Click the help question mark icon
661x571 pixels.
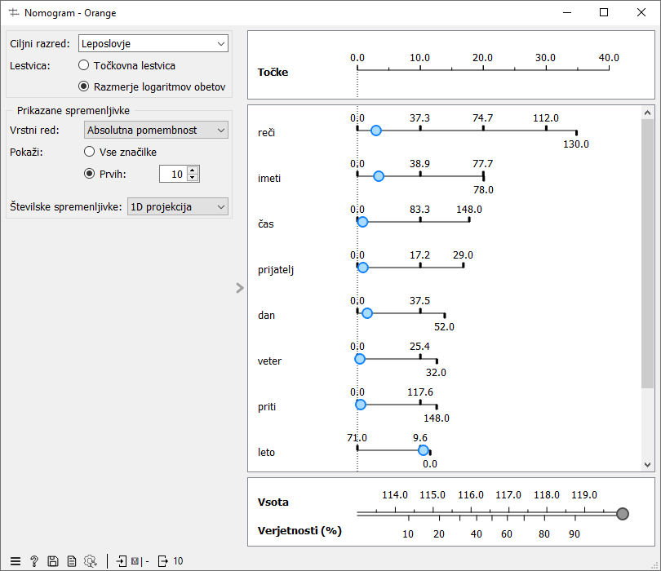[x=34, y=560]
